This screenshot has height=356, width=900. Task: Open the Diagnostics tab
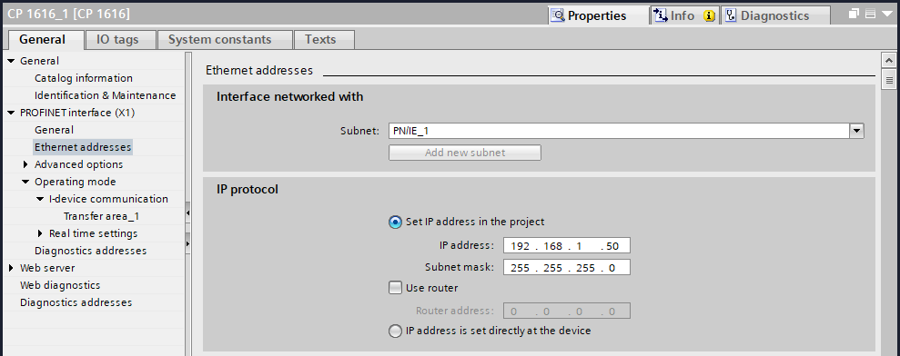[774, 15]
